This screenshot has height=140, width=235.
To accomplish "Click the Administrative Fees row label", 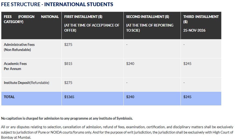I will [x=19, y=47].
